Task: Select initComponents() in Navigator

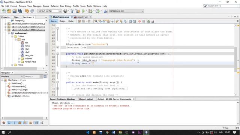Action: pyautogui.click(x=19, y=87)
